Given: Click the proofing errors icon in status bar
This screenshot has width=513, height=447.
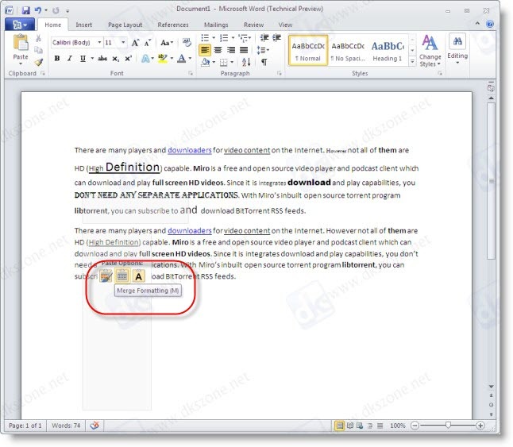Looking at the screenshot, I should 94,426.
